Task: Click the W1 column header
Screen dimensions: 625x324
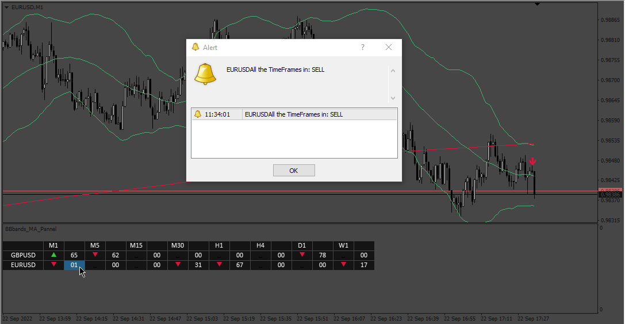Action: click(x=344, y=246)
